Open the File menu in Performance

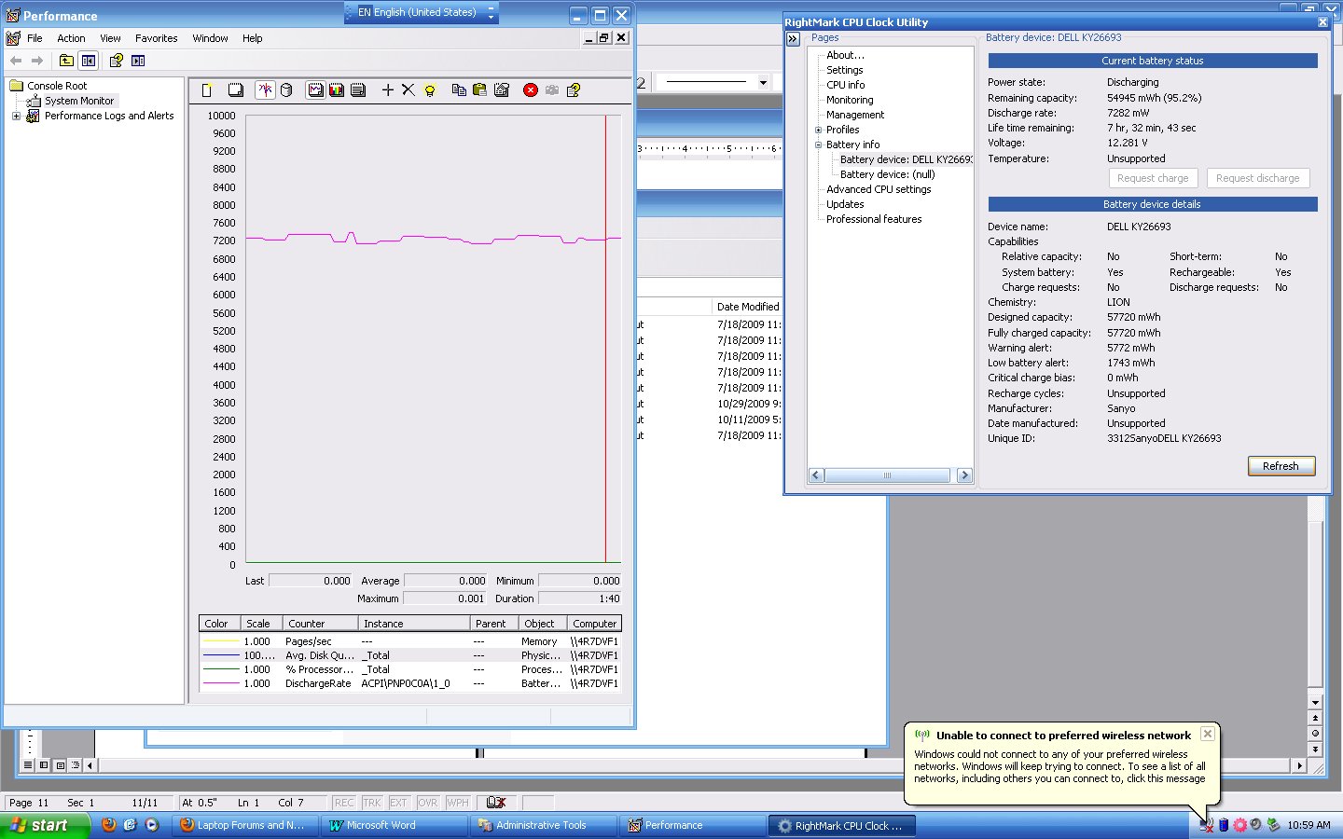(35, 38)
